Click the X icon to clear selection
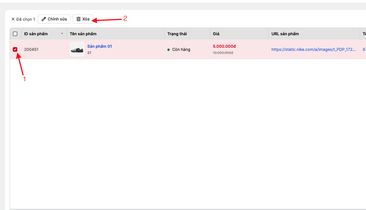Screen dimensions: 366x210 (x=13, y=19)
